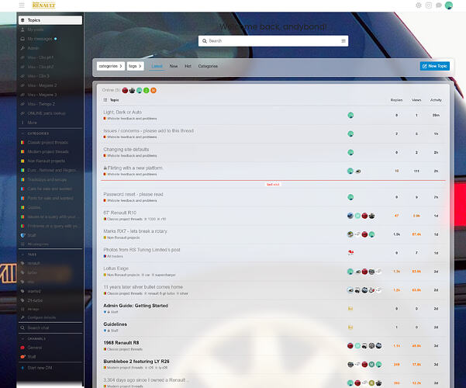The height and width of the screenshot is (388, 466).
Task: Open the user avatar menu in header
Action: (449, 5)
